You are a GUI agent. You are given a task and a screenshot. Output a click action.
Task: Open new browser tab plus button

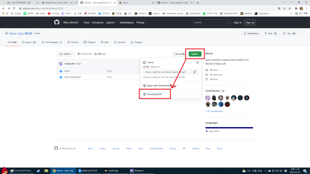[198, 3]
